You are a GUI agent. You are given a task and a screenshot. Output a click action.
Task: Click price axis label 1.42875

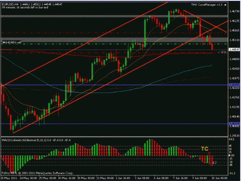click(234, 78)
